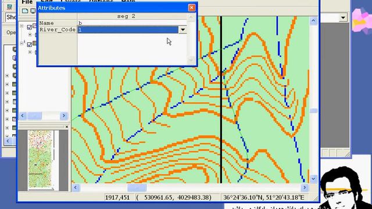
Task: Open the File menu of the map window
Action: point(27,2)
